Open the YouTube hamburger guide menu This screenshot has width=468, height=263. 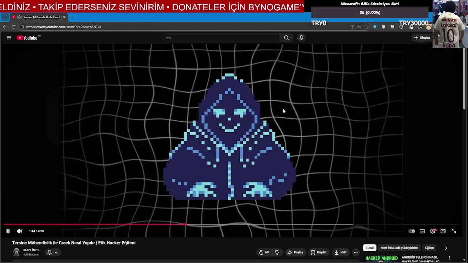click(9, 38)
